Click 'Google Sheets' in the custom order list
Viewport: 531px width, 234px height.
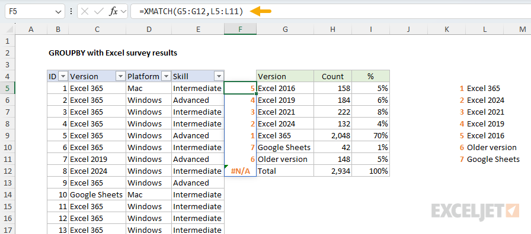click(493, 160)
